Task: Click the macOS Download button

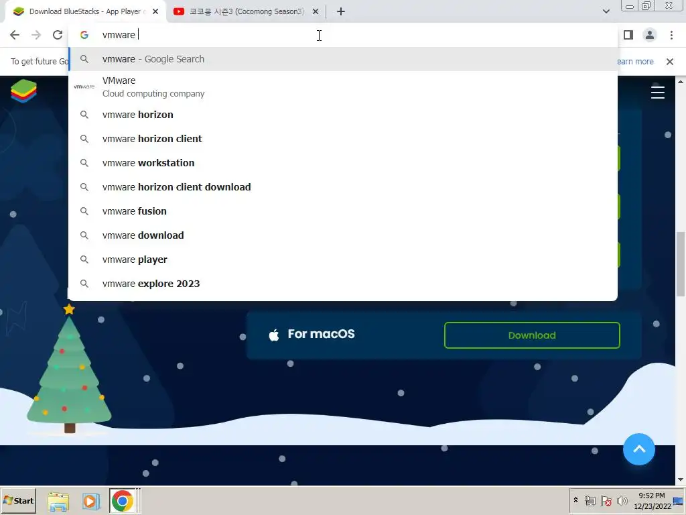Action: pyautogui.click(x=532, y=335)
